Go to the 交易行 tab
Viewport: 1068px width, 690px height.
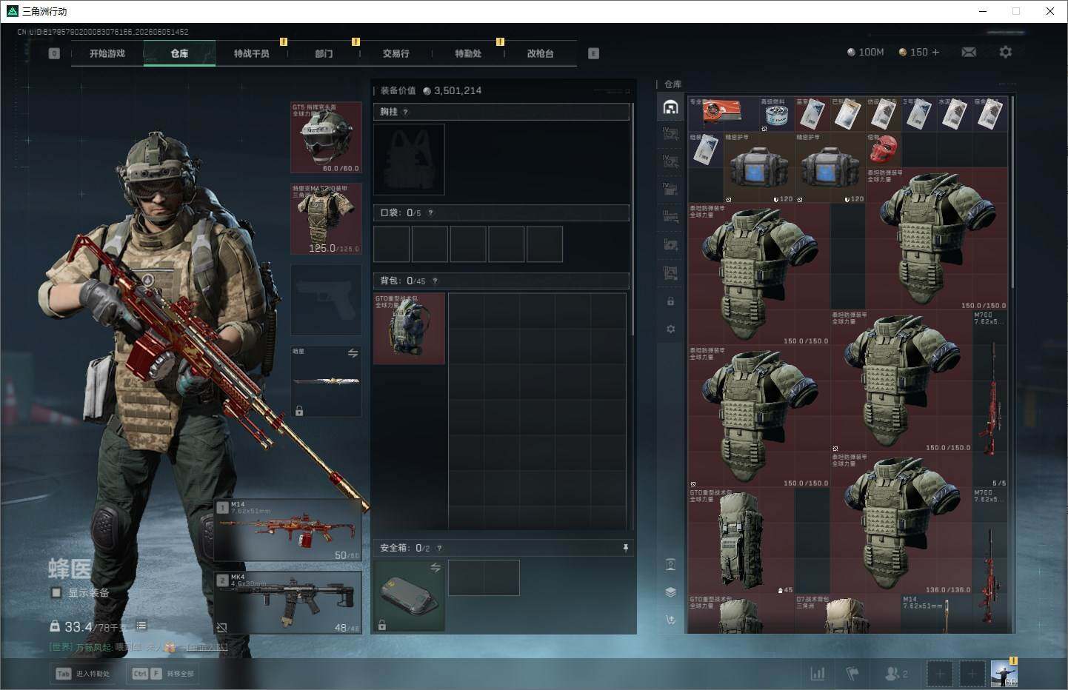coord(396,53)
